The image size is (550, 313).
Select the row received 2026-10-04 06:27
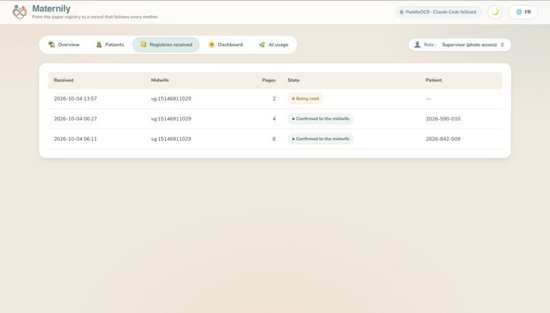[275, 119]
